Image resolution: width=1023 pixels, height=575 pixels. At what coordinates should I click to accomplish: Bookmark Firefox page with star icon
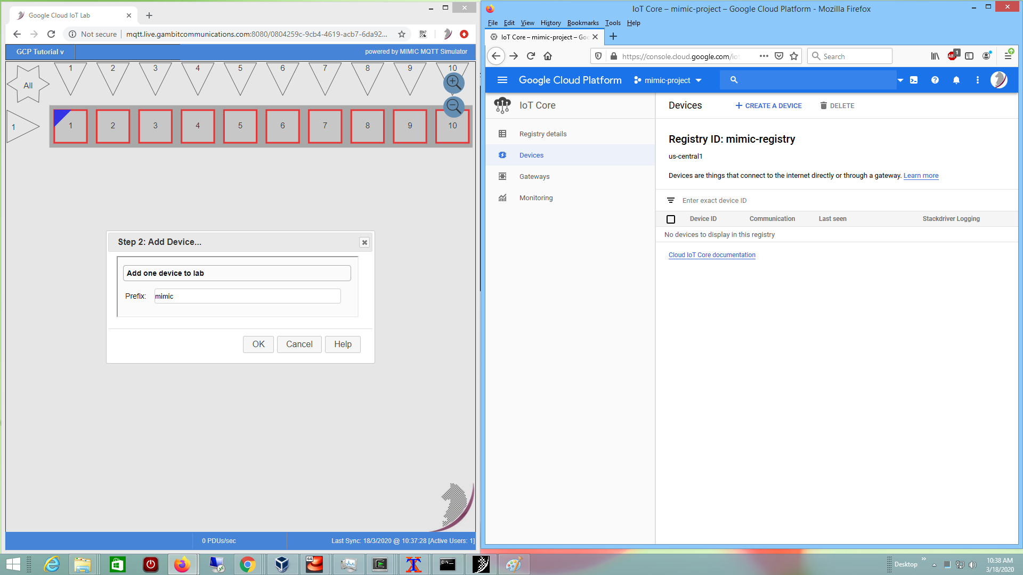pos(794,56)
